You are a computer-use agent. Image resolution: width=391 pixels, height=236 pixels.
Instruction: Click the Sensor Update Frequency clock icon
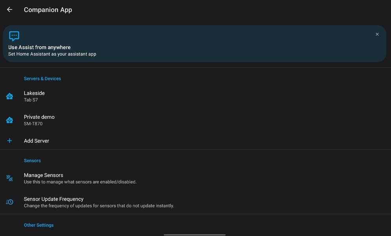point(9,202)
